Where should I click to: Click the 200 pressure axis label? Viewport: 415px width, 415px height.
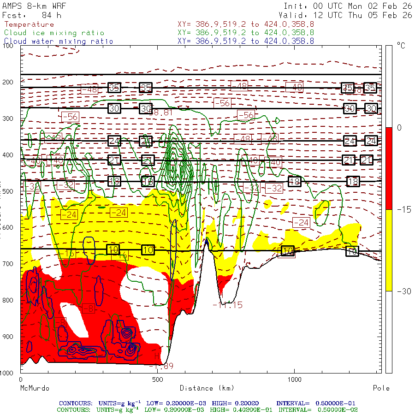[x=8, y=82]
